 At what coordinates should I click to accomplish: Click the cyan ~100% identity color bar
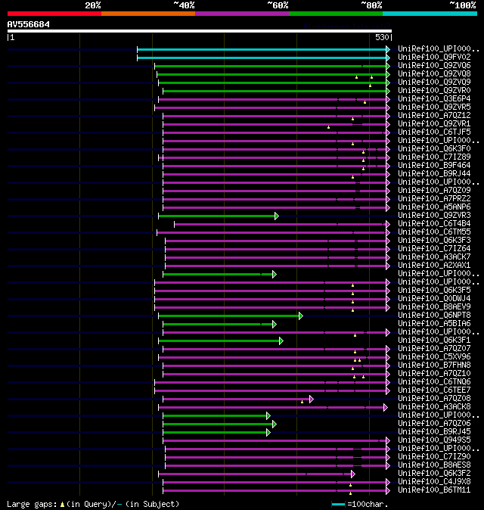point(430,14)
